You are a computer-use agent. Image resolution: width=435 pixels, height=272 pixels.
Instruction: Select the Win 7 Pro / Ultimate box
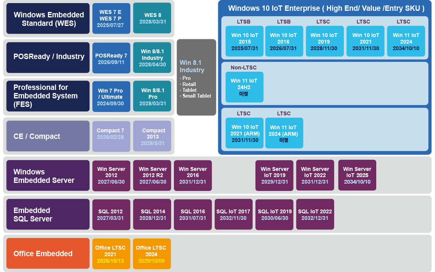pyautogui.click(x=111, y=96)
